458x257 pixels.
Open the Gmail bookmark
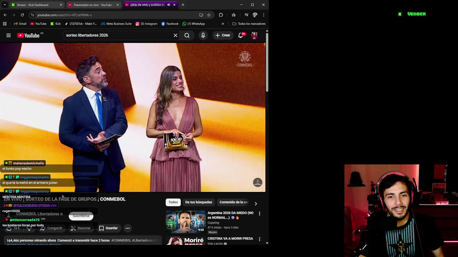point(20,24)
